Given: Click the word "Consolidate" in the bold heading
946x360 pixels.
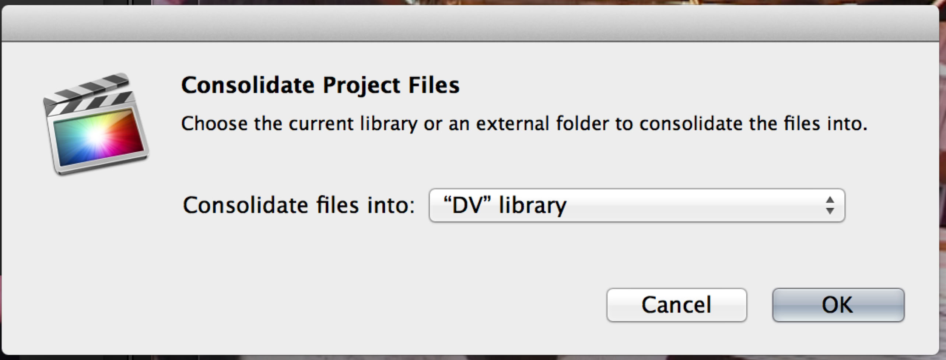Looking at the screenshot, I should 248,85.
